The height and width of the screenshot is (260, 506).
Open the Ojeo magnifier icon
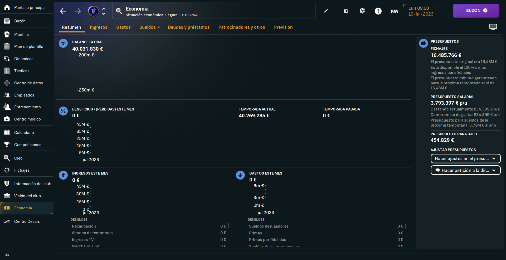pos(7,158)
